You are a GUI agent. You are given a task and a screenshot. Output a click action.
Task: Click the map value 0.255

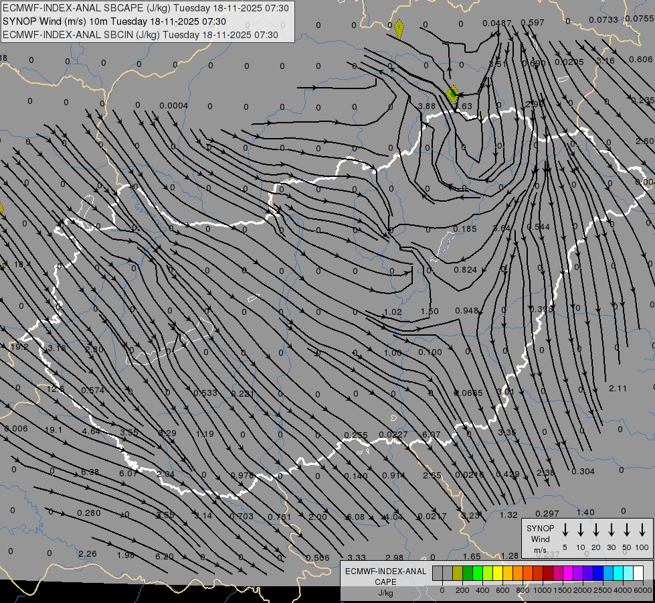point(356,435)
